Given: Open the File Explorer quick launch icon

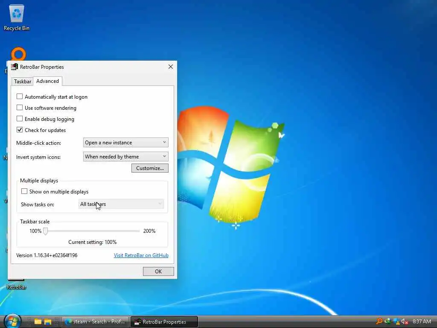Looking at the screenshot, I should pyautogui.click(x=48, y=322).
